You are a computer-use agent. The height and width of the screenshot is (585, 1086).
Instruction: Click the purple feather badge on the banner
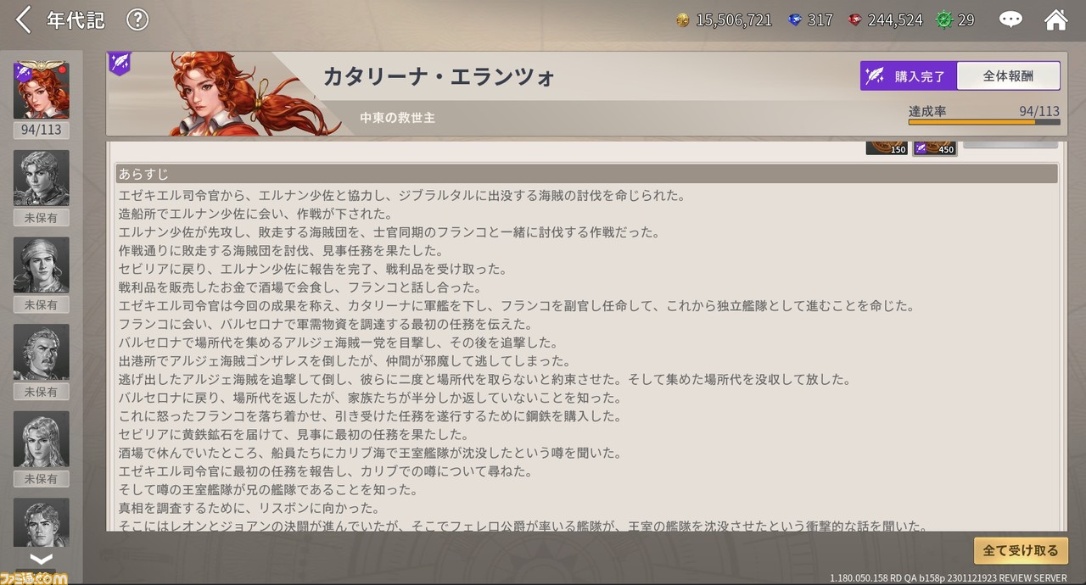(120, 64)
